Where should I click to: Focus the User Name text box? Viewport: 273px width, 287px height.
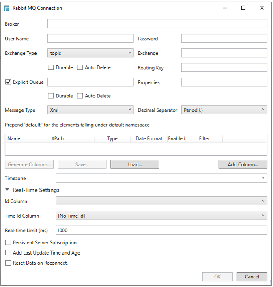click(90, 38)
